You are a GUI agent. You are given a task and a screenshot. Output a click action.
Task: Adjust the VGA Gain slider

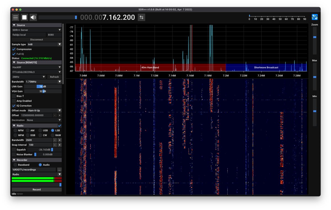pyautogui.click(x=43, y=91)
